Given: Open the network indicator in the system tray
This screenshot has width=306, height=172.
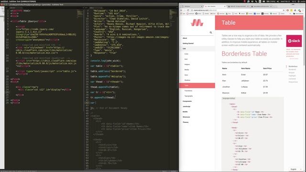Looking at the screenshot, I should (256, 1).
